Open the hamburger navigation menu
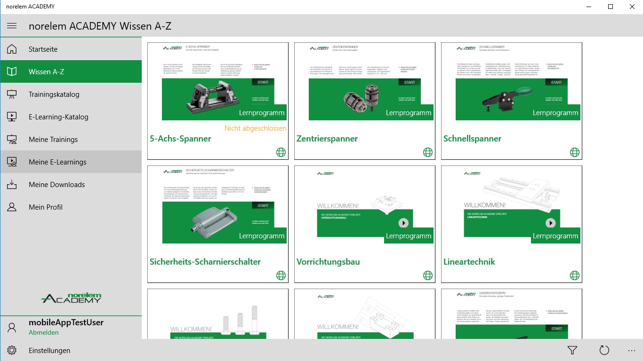This screenshot has height=361, width=643. (x=12, y=25)
